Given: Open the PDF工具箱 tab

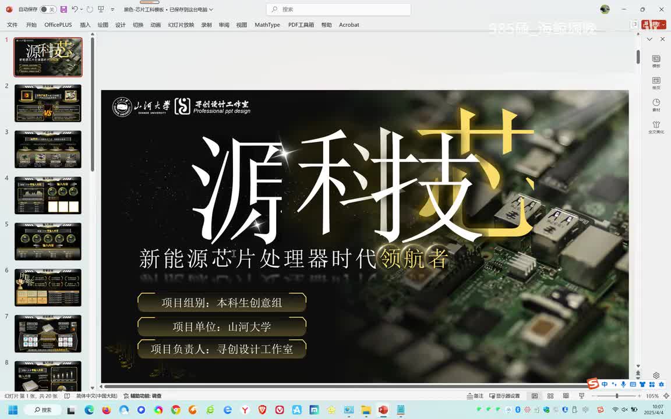Looking at the screenshot, I should point(301,25).
